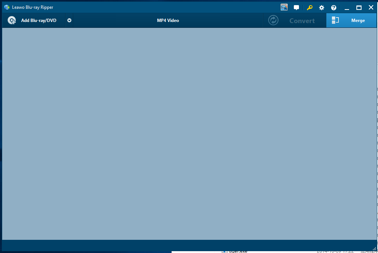Click the yellow key registration icon
This screenshot has width=378, height=253.
point(310,8)
